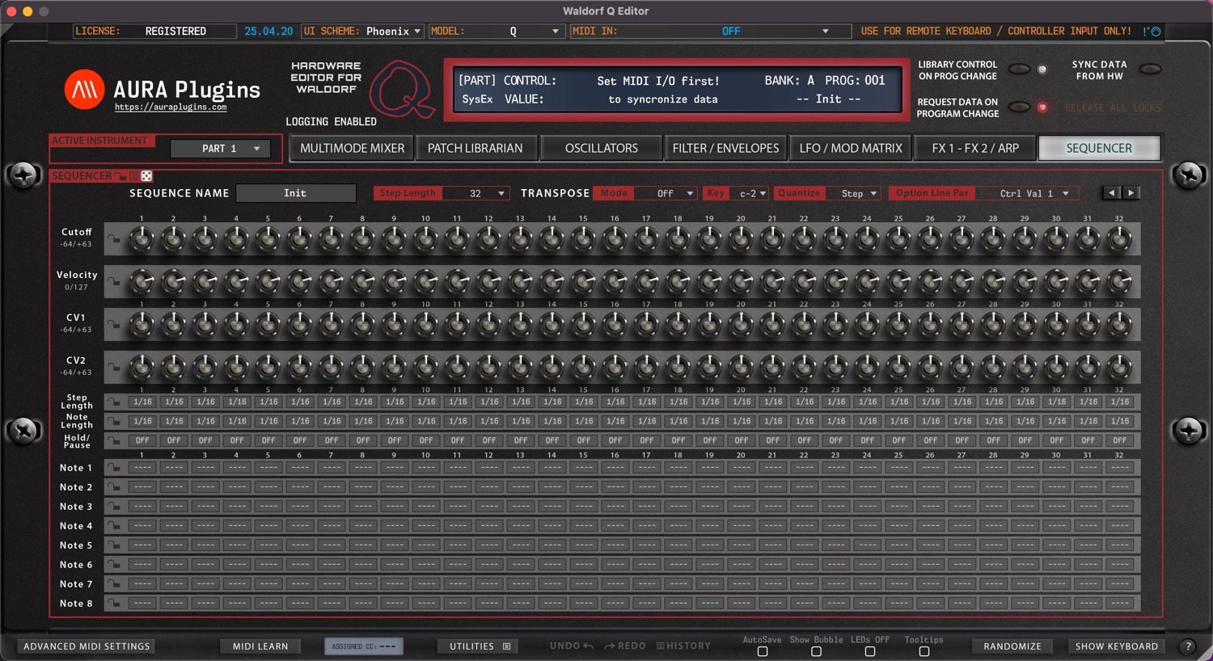Screen dimensions: 1213x661
Task: Open help question mark button
Action: click(1188, 646)
